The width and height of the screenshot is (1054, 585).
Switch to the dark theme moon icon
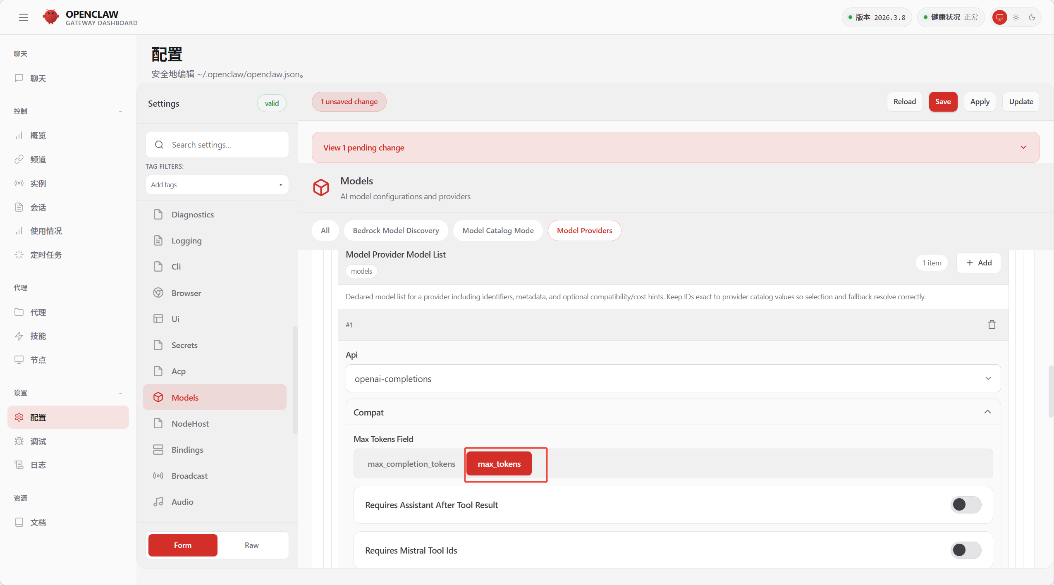pos(1032,17)
